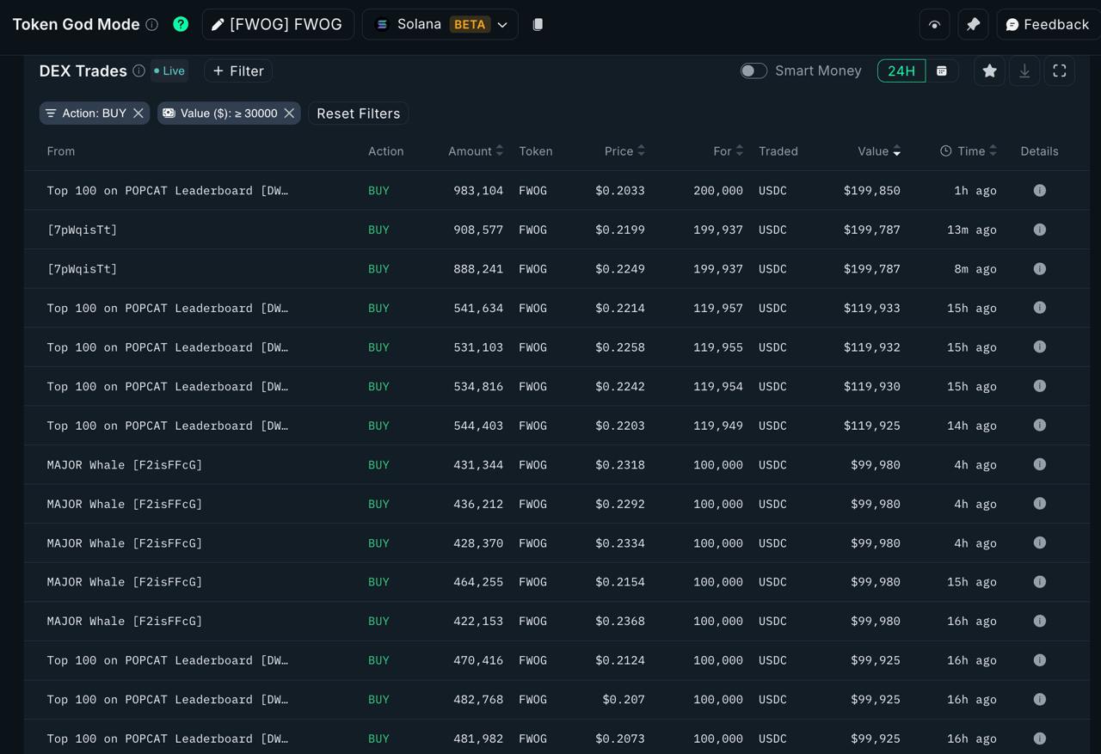The image size is (1101, 754).
Task: Click the pin icon in header
Action: pyautogui.click(x=973, y=24)
